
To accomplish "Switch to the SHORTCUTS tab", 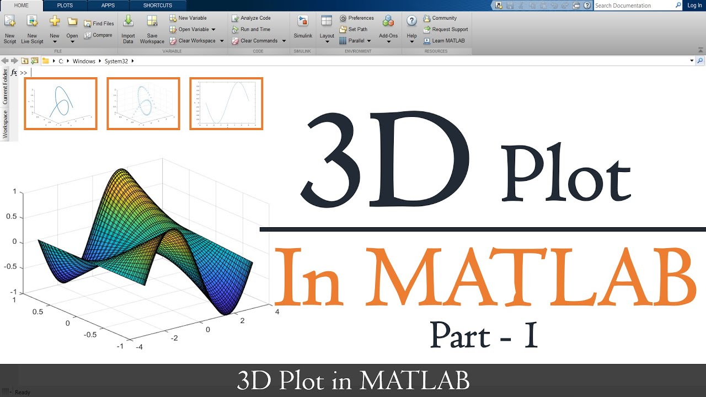I will 158,6.
